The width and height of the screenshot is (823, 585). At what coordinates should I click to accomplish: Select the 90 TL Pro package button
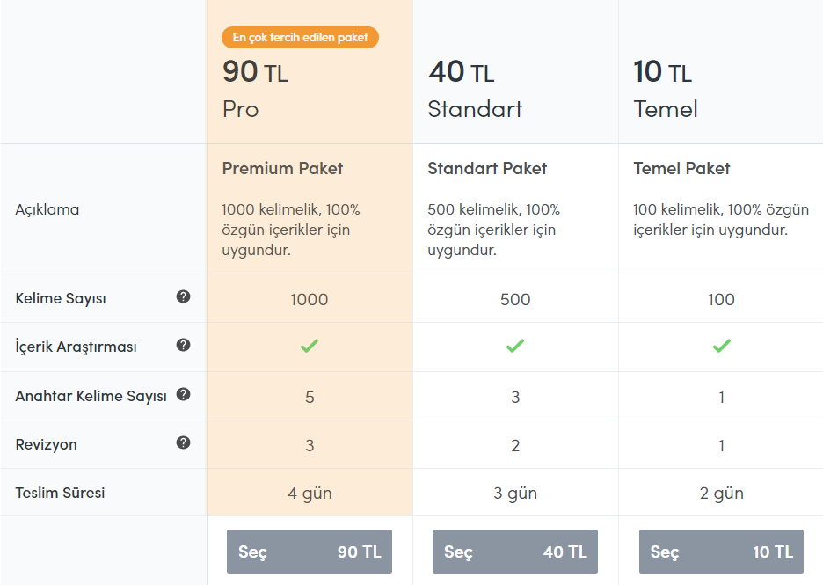point(310,552)
